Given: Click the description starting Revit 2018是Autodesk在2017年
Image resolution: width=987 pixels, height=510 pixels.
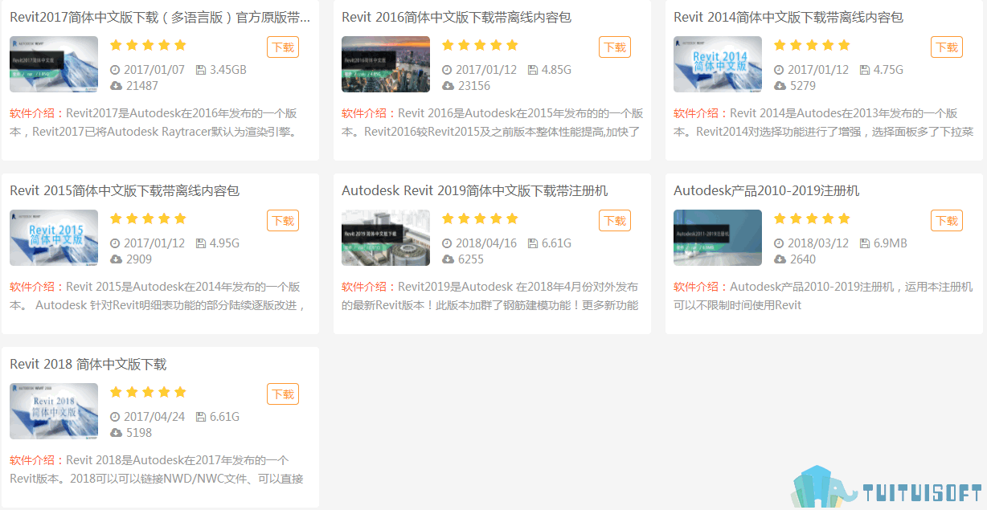Looking at the screenshot, I should pyautogui.click(x=157, y=469).
